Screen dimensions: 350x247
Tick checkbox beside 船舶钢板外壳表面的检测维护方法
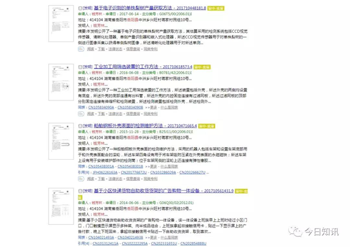click(x=80, y=126)
